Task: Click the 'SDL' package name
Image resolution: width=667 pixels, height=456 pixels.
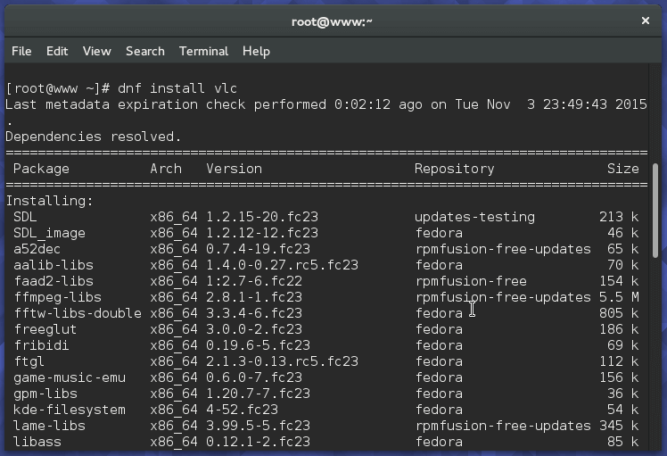Action: click(25, 217)
